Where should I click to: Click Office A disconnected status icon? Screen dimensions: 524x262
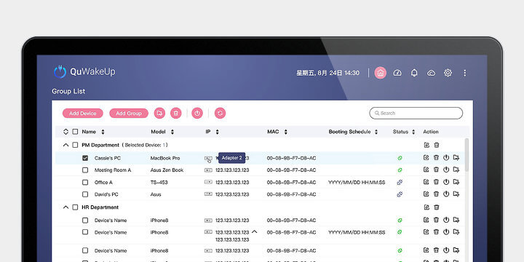pos(400,182)
